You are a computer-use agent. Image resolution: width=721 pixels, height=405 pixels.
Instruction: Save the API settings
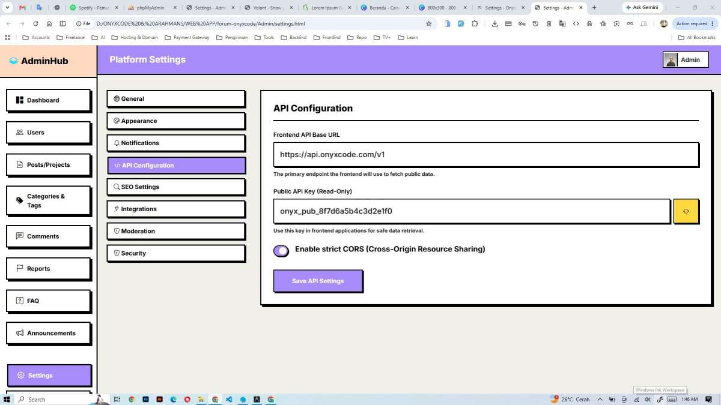pyautogui.click(x=318, y=281)
